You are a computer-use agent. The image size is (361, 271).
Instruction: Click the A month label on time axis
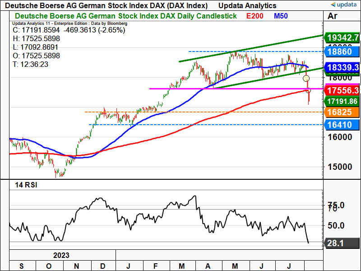pos(208,266)
